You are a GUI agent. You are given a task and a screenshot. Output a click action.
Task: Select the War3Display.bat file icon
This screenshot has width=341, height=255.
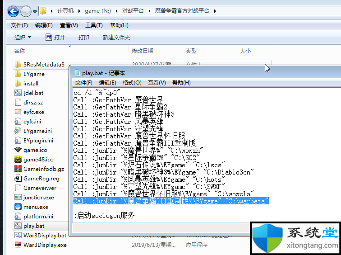pyautogui.click(x=18, y=235)
